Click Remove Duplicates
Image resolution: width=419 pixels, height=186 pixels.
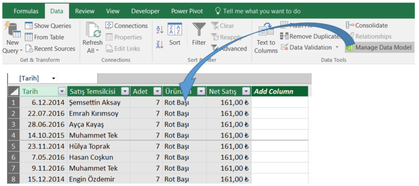(311, 36)
